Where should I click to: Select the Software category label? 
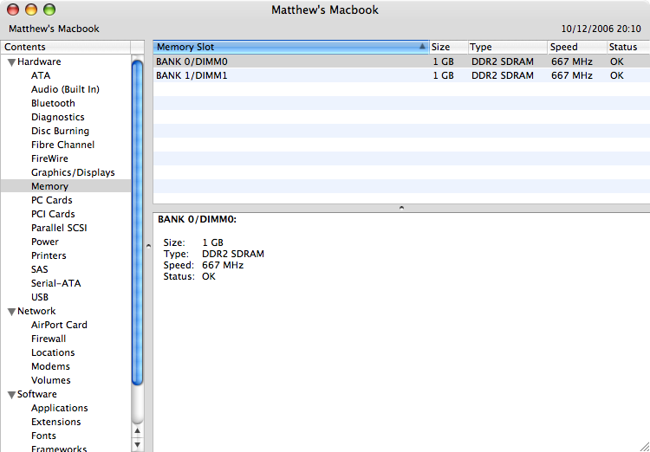point(37,394)
